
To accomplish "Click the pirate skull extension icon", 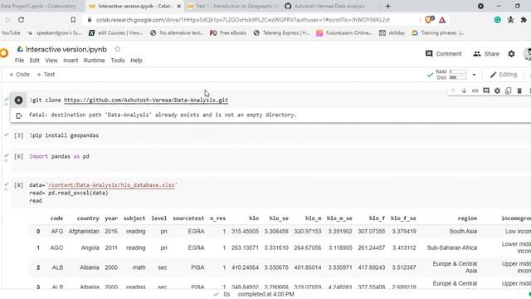I will coord(511,20).
